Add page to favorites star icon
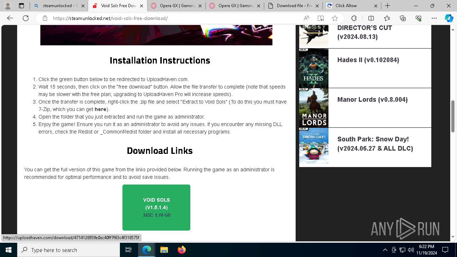457x257 pixels. 335,18
